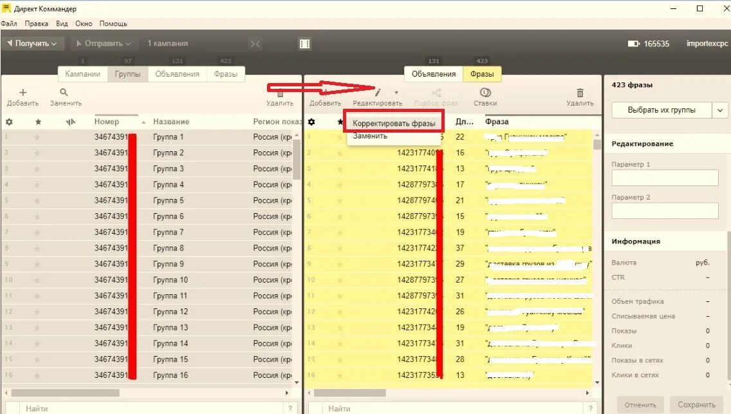This screenshot has width=731, height=414.
Task: Click help question mark beside groups search
Action: (290, 408)
